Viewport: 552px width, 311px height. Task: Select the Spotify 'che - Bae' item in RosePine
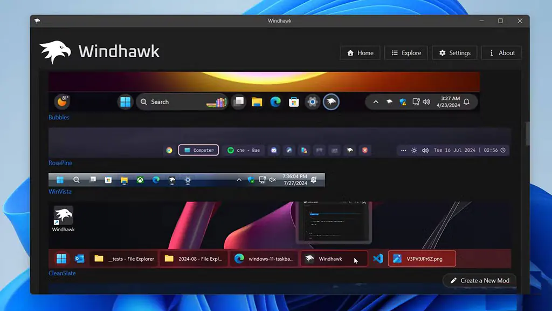click(243, 150)
